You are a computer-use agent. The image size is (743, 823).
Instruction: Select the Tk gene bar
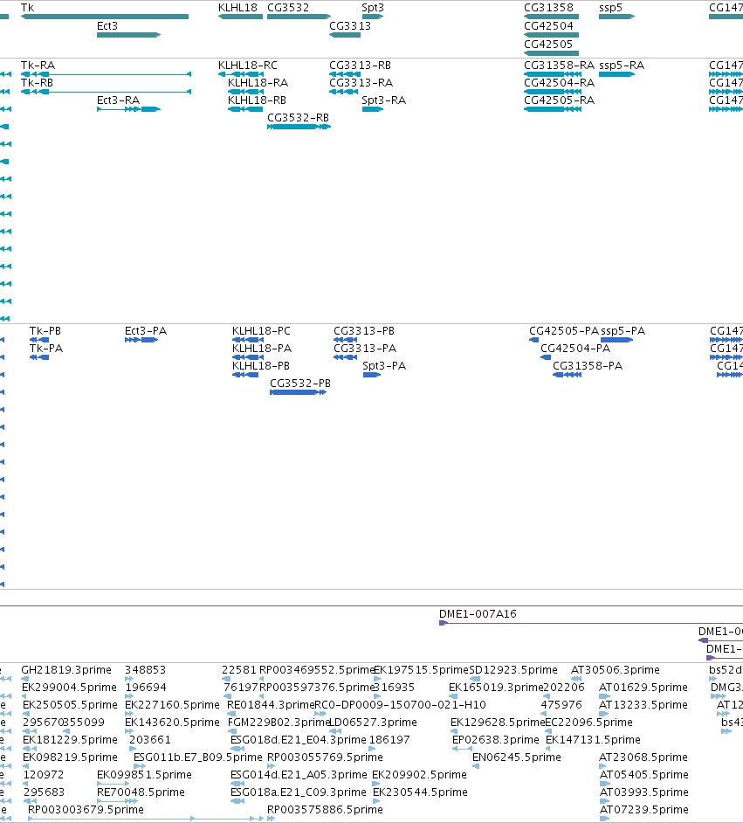[x=105, y=17]
